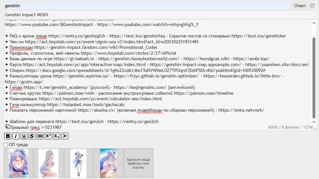Toggle the ОП треда checkbox
The height and width of the screenshot is (179, 319).
pyautogui.click(x=6, y=145)
